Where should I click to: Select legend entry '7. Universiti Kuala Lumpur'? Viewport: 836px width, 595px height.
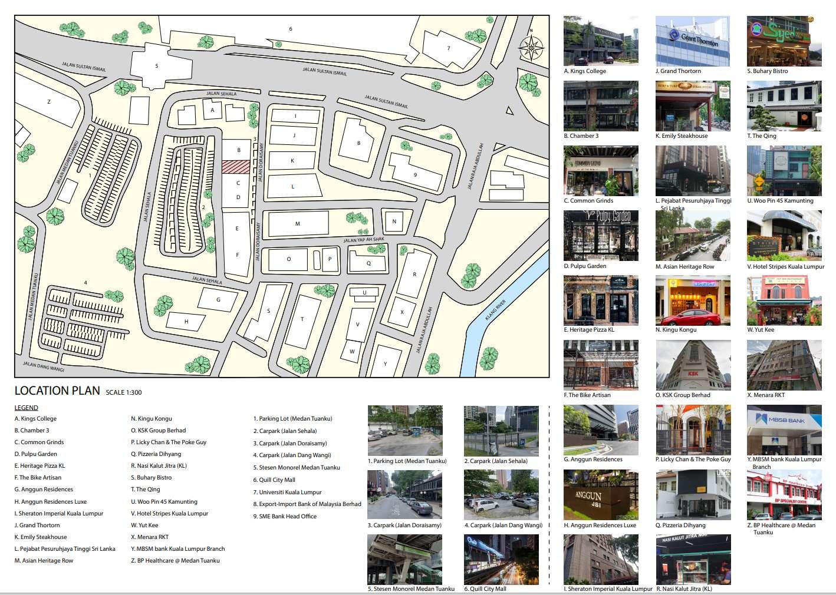tap(288, 492)
